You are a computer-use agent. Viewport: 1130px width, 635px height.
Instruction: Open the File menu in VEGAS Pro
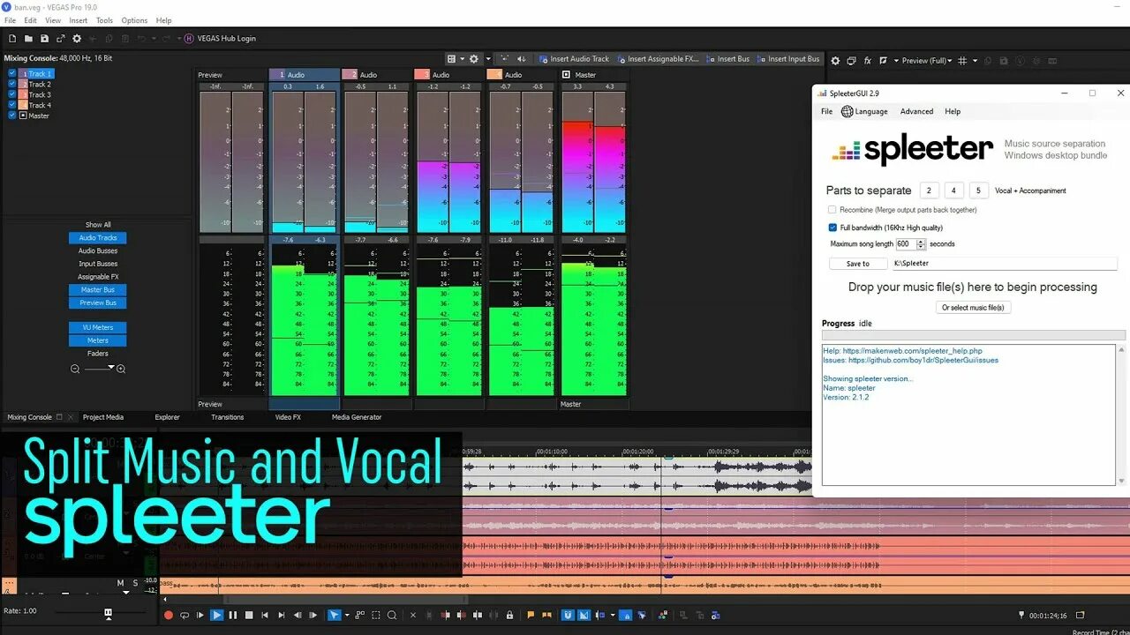pyautogui.click(x=11, y=20)
